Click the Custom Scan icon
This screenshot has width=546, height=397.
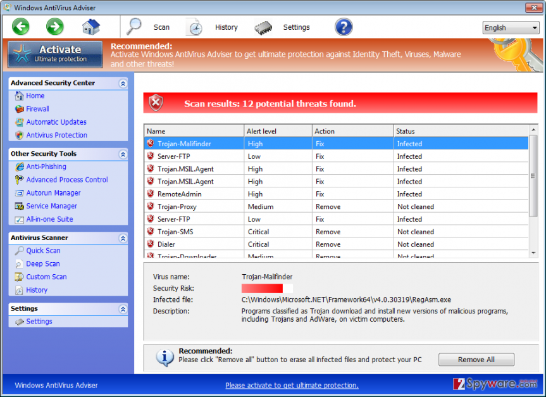click(19, 277)
